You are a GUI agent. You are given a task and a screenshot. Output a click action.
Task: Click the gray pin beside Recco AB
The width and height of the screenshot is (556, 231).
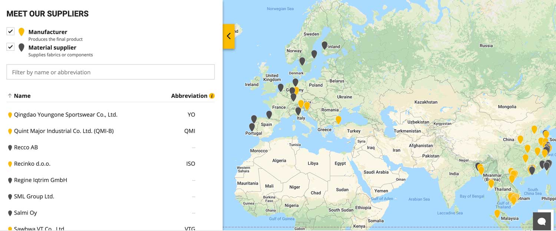click(x=10, y=148)
